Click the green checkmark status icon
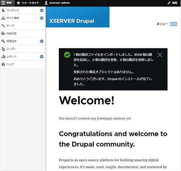The width and height of the screenshot is (181, 171). 67,55
